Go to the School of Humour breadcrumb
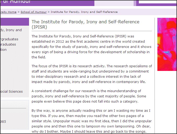This screenshot has height=134, width=177. 33,12
